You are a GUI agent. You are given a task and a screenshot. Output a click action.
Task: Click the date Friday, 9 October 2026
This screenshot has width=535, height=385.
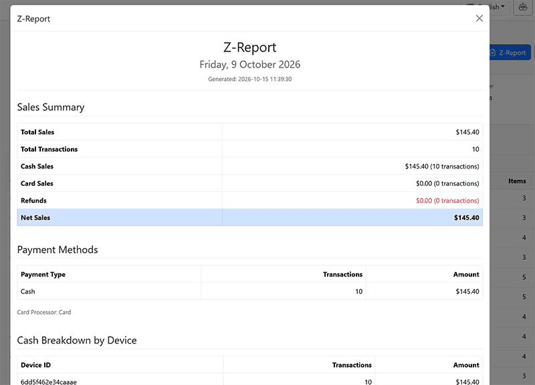pos(249,64)
